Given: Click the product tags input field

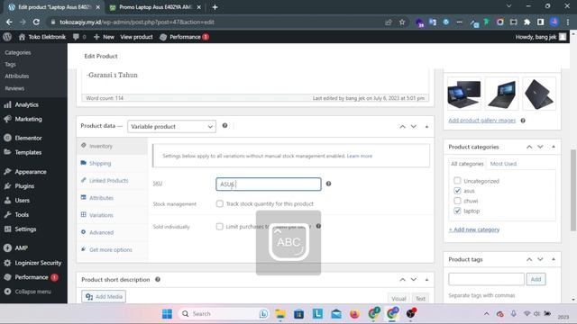Looking at the screenshot, I should tap(486, 279).
